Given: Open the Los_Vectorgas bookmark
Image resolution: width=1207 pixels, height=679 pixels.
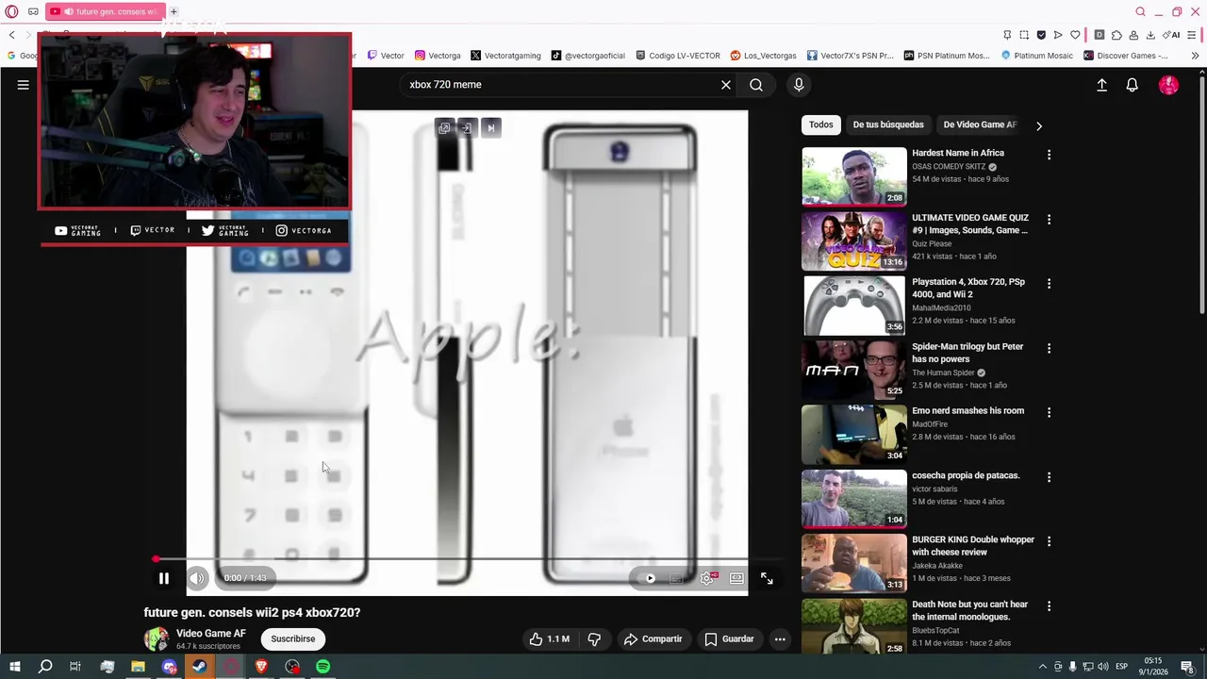Looking at the screenshot, I should click(763, 56).
